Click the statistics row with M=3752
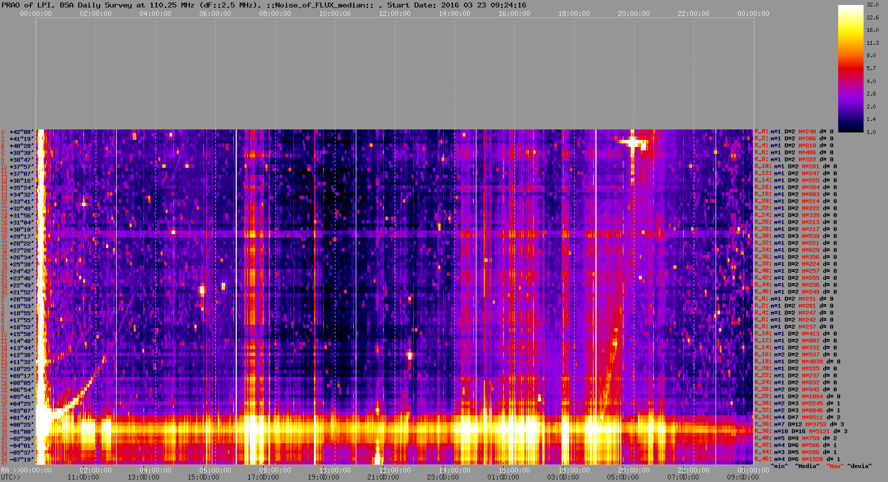The width and height of the screenshot is (888, 482). 800,425
